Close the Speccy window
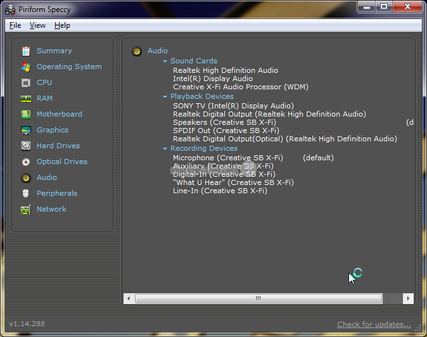The width and height of the screenshot is (427, 337). point(407,7)
